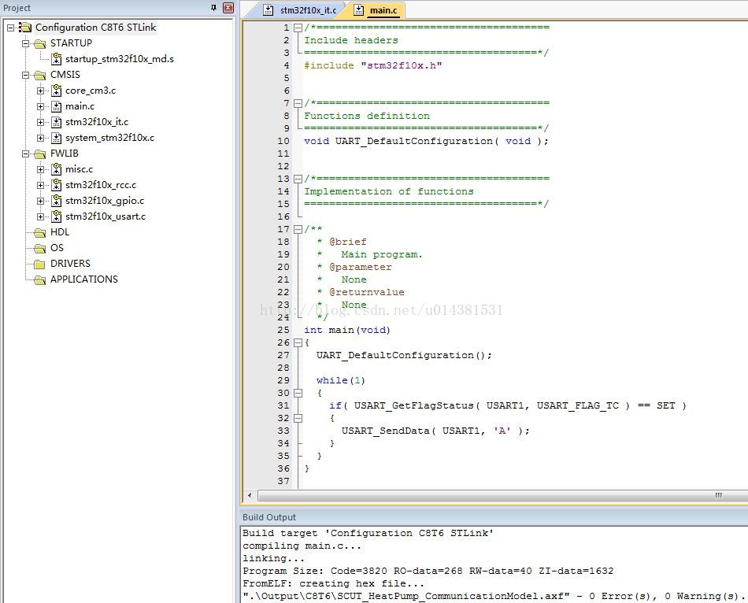Click the stm32f10x_rcc.c file icon
748x603 pixels.
57,185
